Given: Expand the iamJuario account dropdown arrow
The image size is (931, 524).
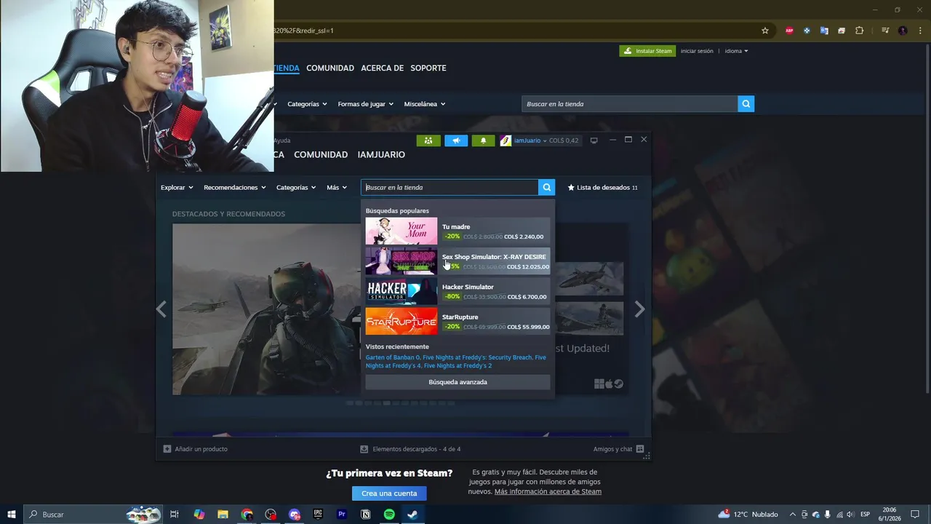Looking at the screenshot, I should pyautogui.click(x=544, y=140).
